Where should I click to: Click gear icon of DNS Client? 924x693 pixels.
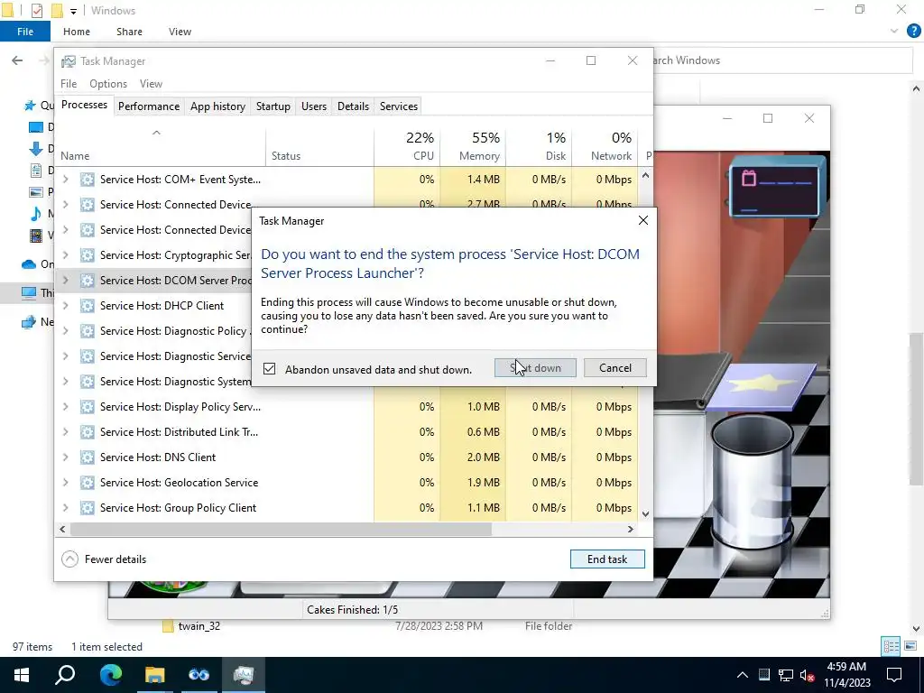coord(88,457)
